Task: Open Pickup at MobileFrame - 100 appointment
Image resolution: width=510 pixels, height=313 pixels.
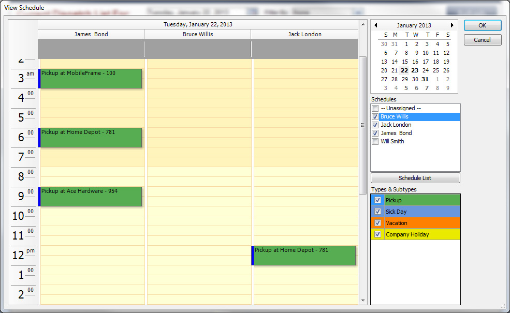Action: [91, 78]
